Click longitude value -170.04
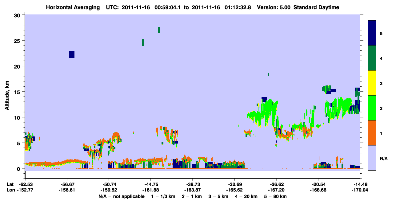400x205 pixels. (360, 190)
